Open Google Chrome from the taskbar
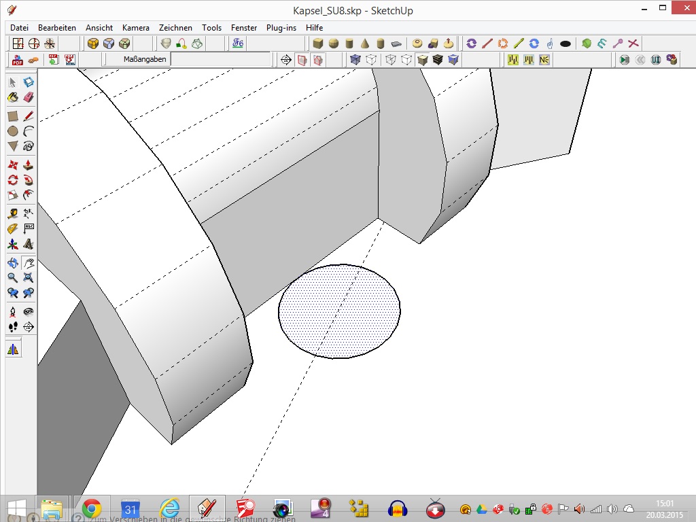The width and height of the screenshot is (696, 522). point(92,508)
